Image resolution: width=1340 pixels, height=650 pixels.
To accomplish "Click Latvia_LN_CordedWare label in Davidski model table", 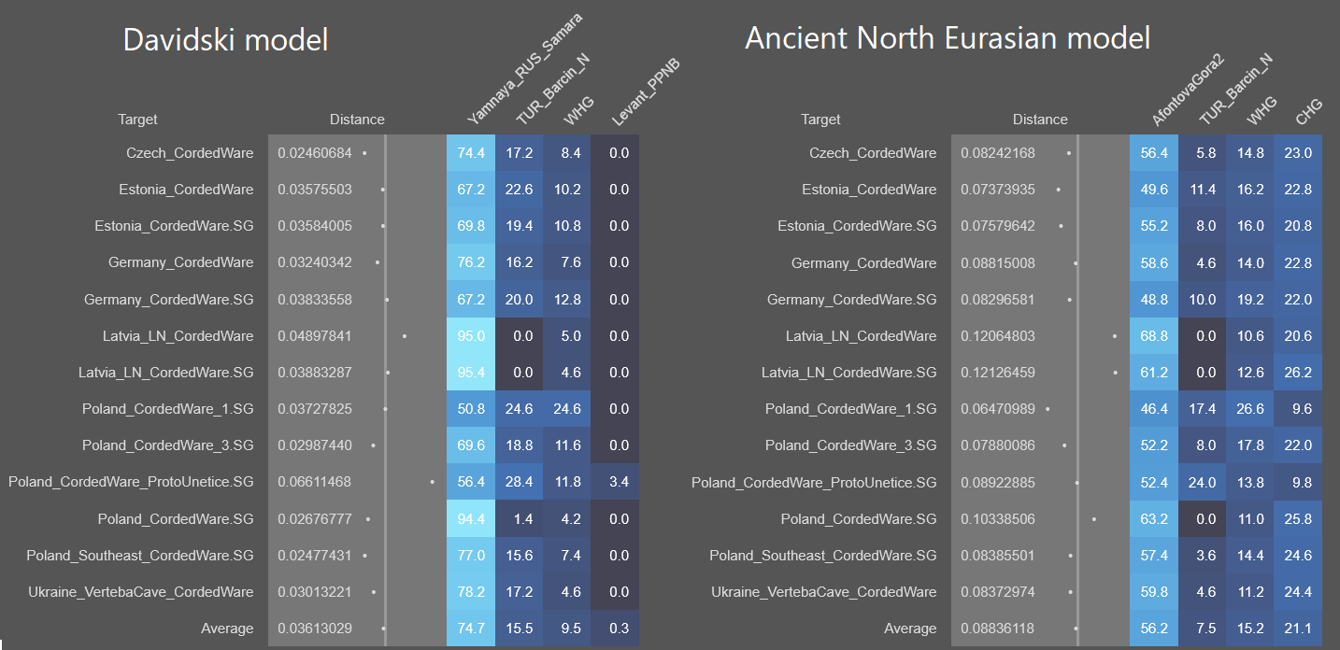I will (x=178, y=336).
